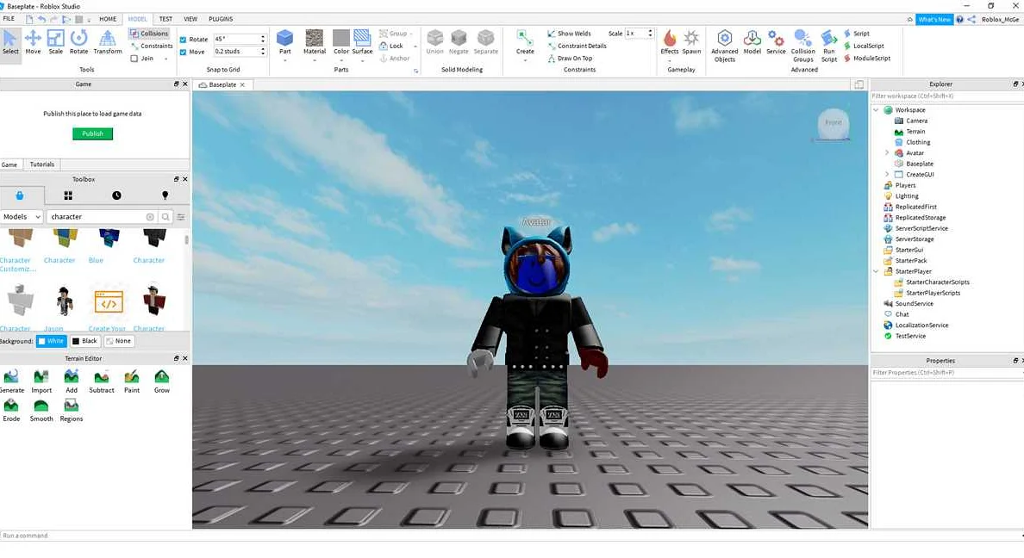Screen dimensions: 1024x558
Task: Choose the Transform tool
Action: tap(108, 42)
